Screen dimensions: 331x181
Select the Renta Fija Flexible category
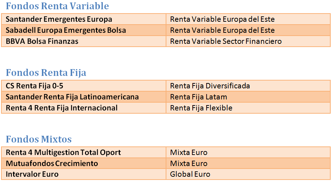[201, 108]
